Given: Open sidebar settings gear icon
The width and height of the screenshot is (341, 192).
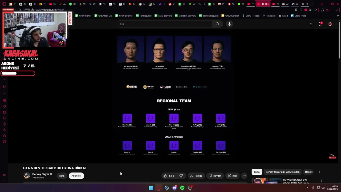Looking at the screenshot, I should [x=4, y=142].
